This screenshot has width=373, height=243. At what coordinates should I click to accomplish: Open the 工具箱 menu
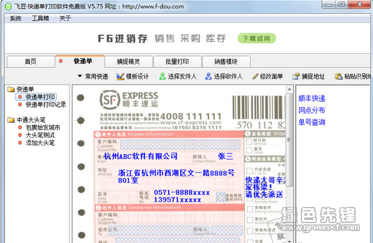point(40,18)
